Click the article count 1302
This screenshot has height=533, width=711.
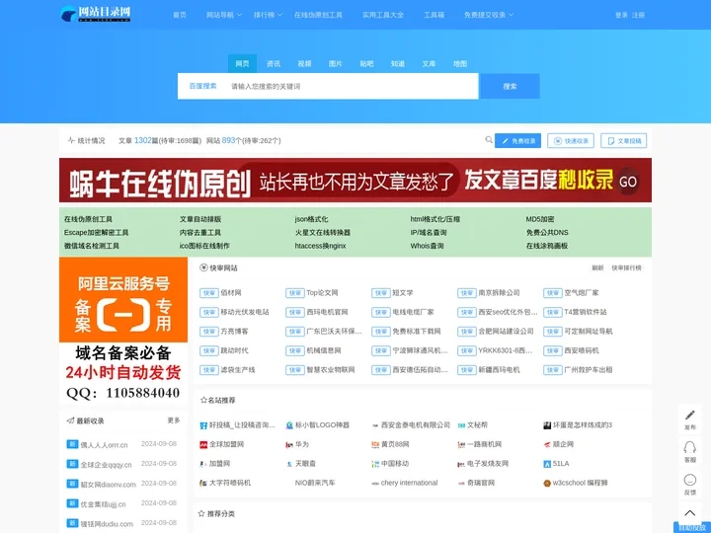coord(143,140)
